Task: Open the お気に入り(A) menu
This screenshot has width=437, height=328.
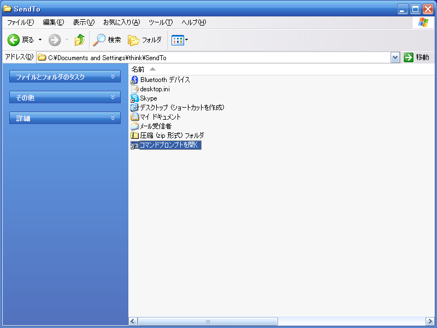Action: 121,22
